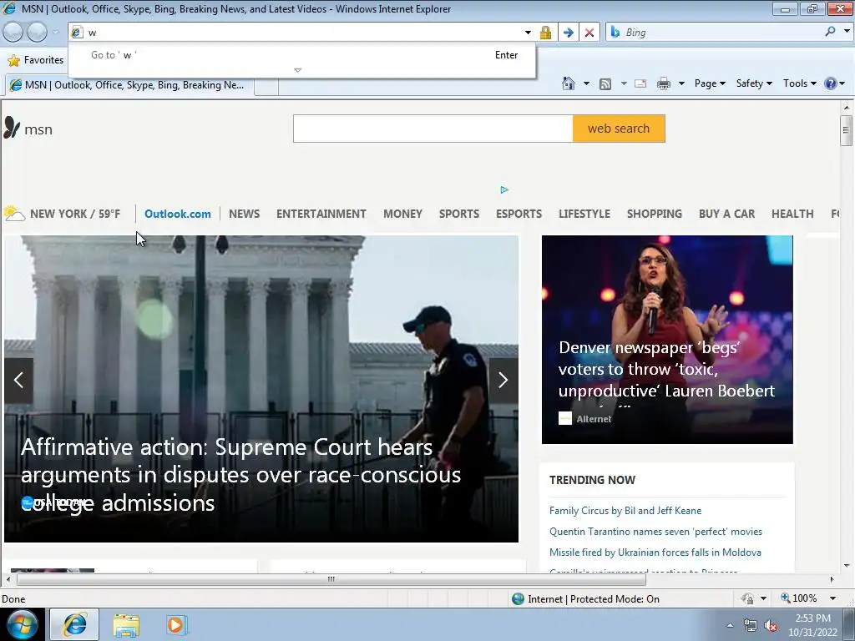Open HEALTH section
The image size is (855, 641).
coord(792,214)
